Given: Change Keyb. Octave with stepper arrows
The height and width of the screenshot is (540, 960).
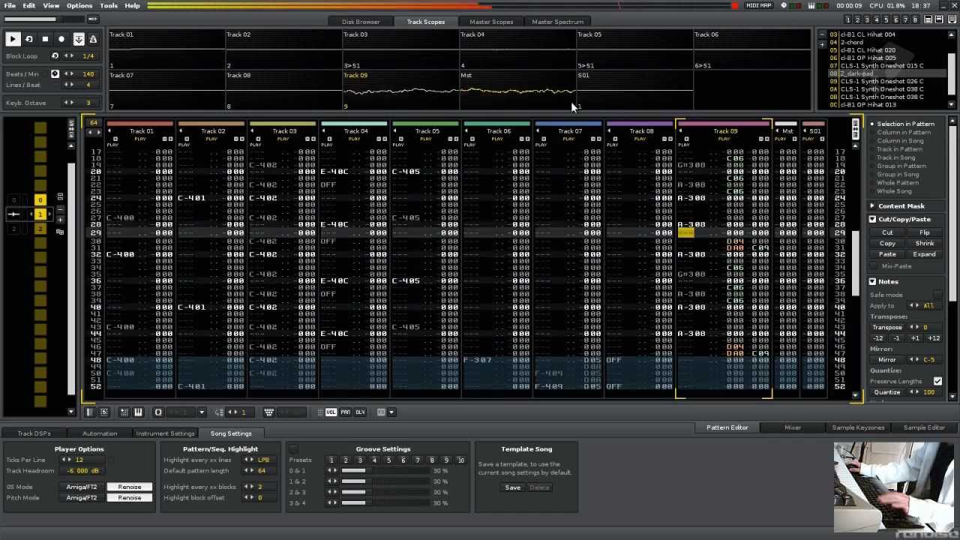Looking at the screenshot, I should [x=68, y=103].
